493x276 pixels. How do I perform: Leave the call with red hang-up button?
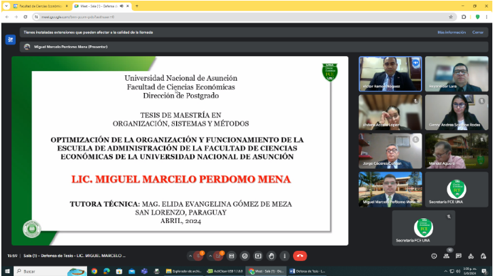coord(300,256)
